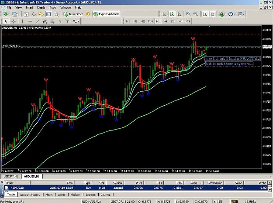Select the M1 timeframe

click(128, 21)
